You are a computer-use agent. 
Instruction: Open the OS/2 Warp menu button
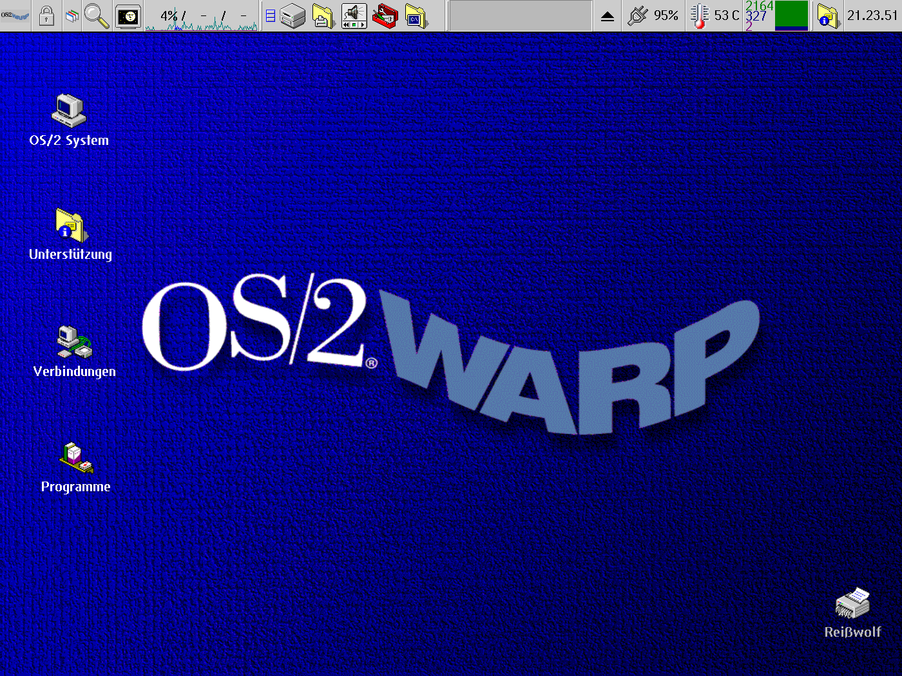tap(15, 15)
